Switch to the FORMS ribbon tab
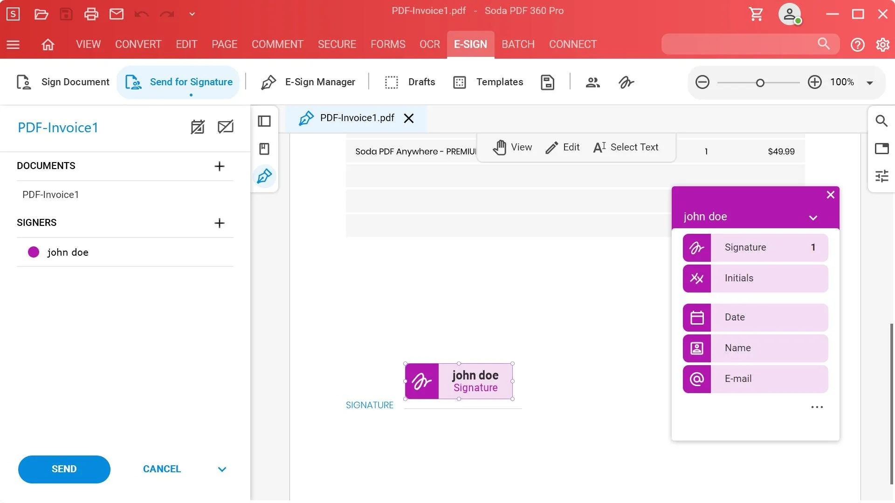Viewport: 895px width, 503px height. (x=388, y=44)
